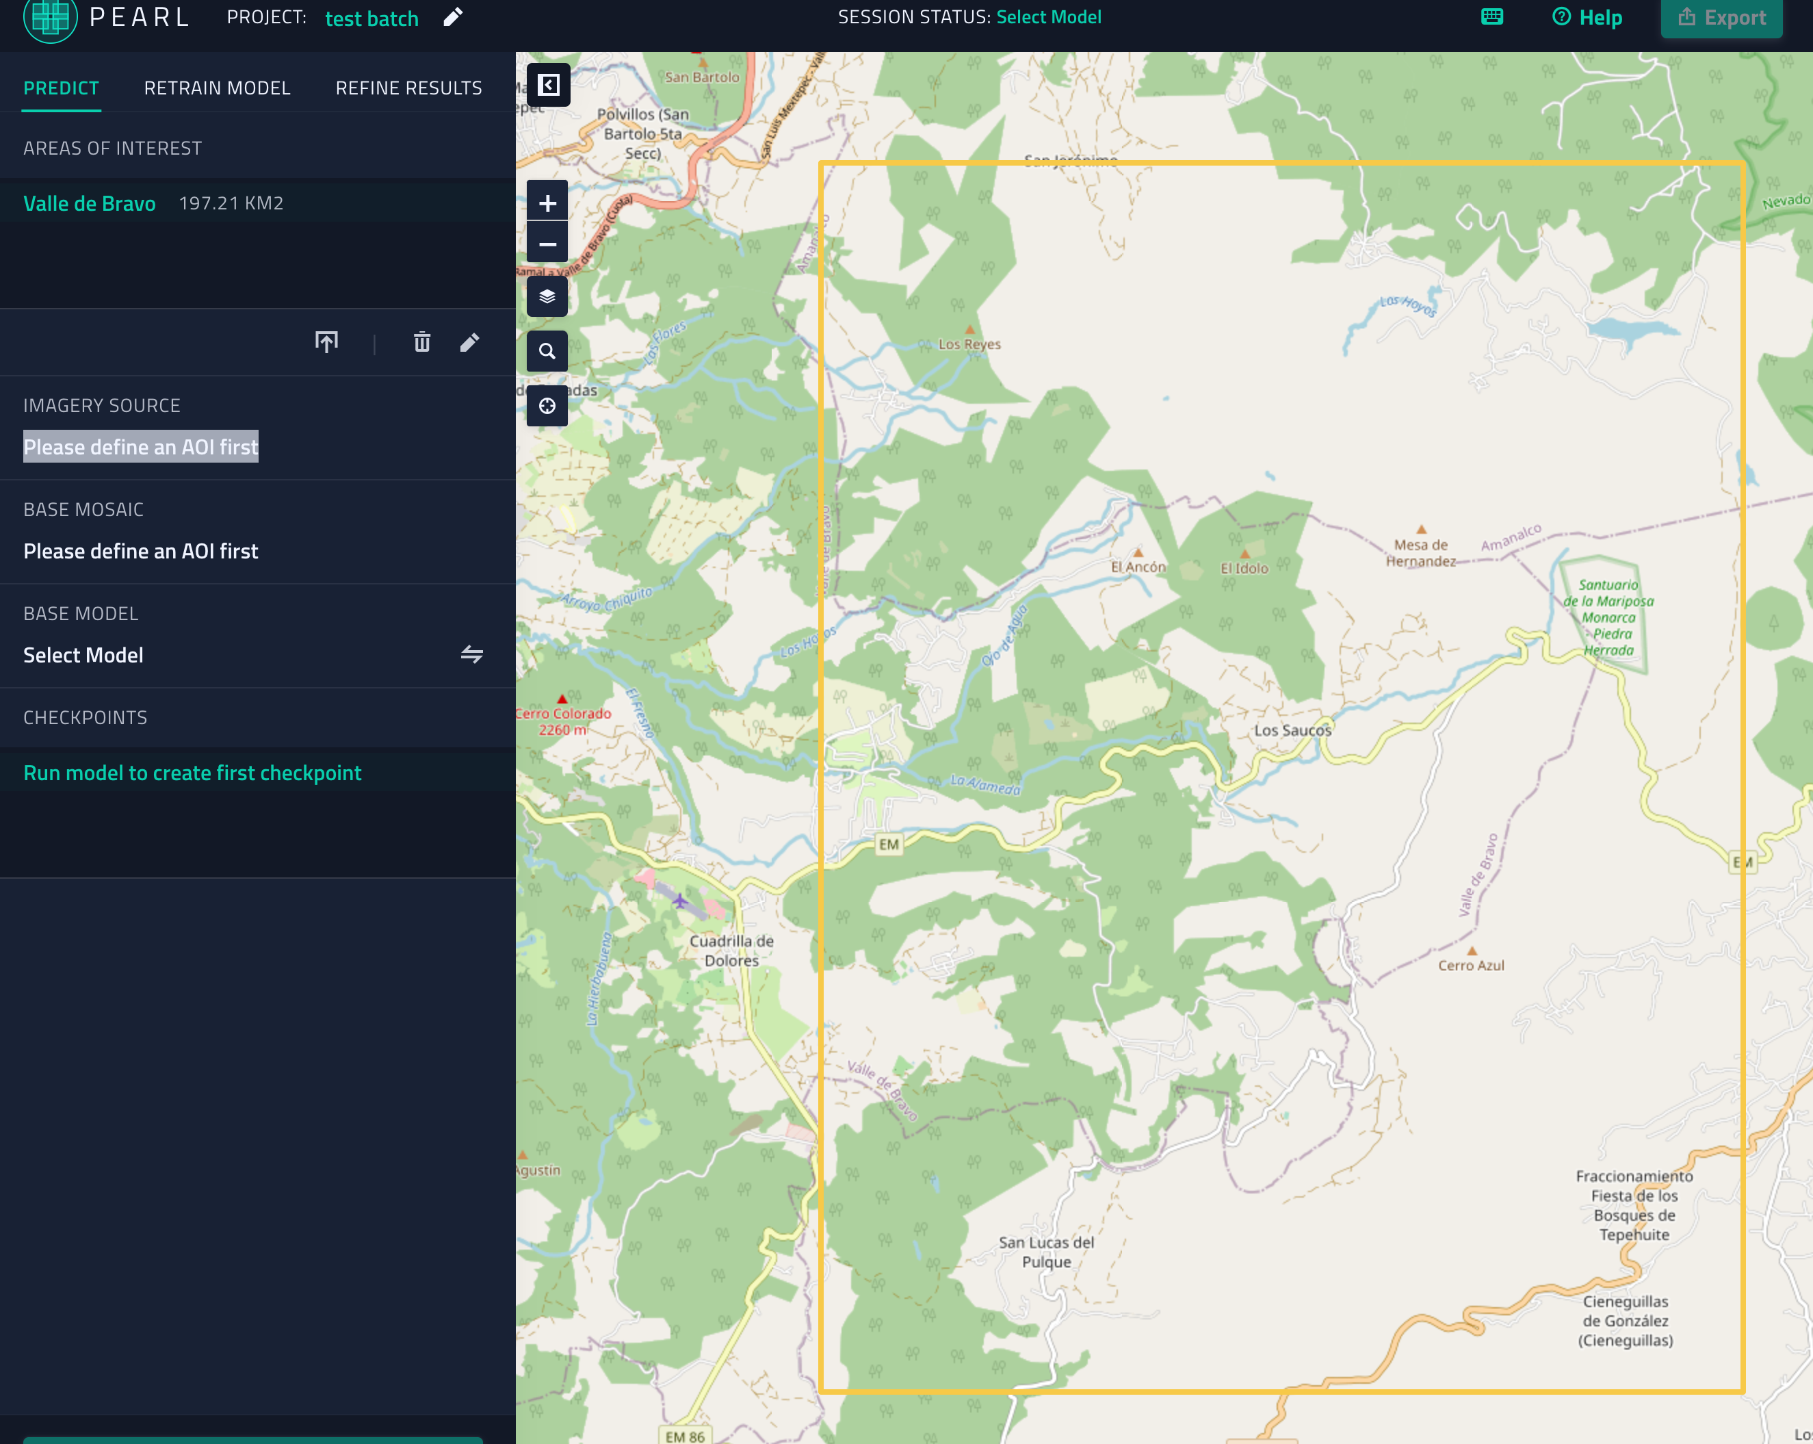This screenshot has width=1813, height=1444.
Task: Open the Imagery Source selector
Action: point(140,448)
